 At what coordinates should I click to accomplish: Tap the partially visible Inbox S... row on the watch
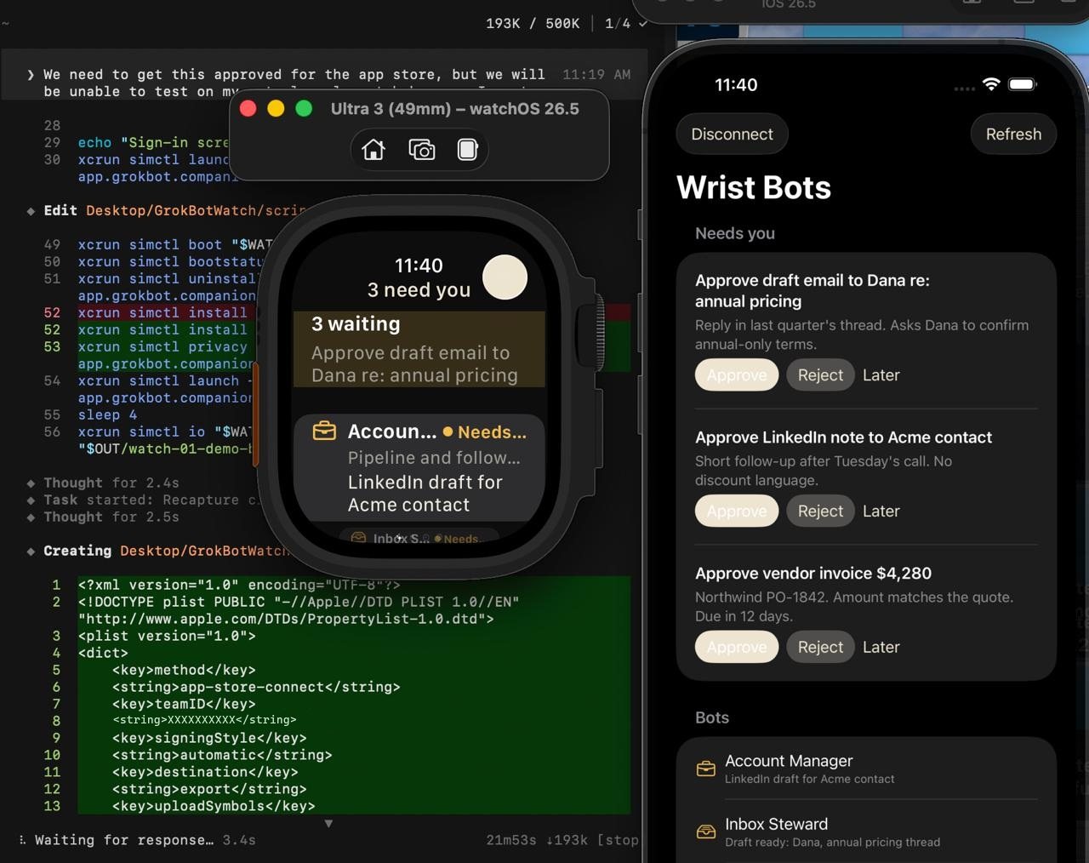pos(419,538)
